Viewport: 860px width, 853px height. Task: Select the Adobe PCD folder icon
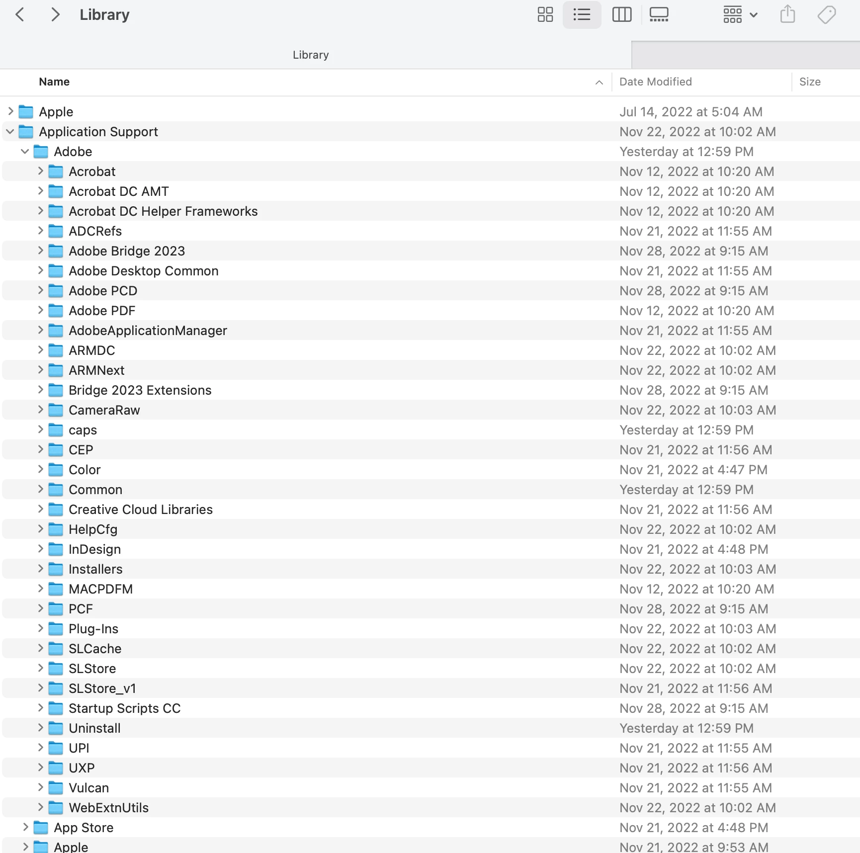click(56, 291)
